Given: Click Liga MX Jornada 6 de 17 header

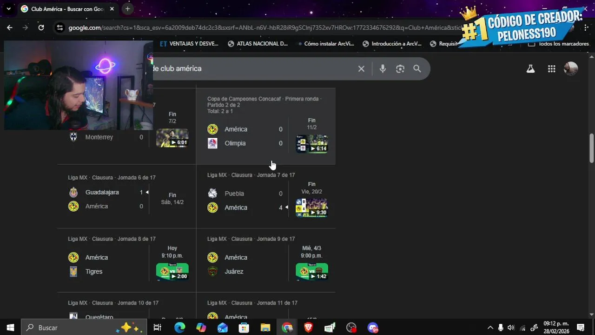Looking at the screenshot, I should [112, 178].
